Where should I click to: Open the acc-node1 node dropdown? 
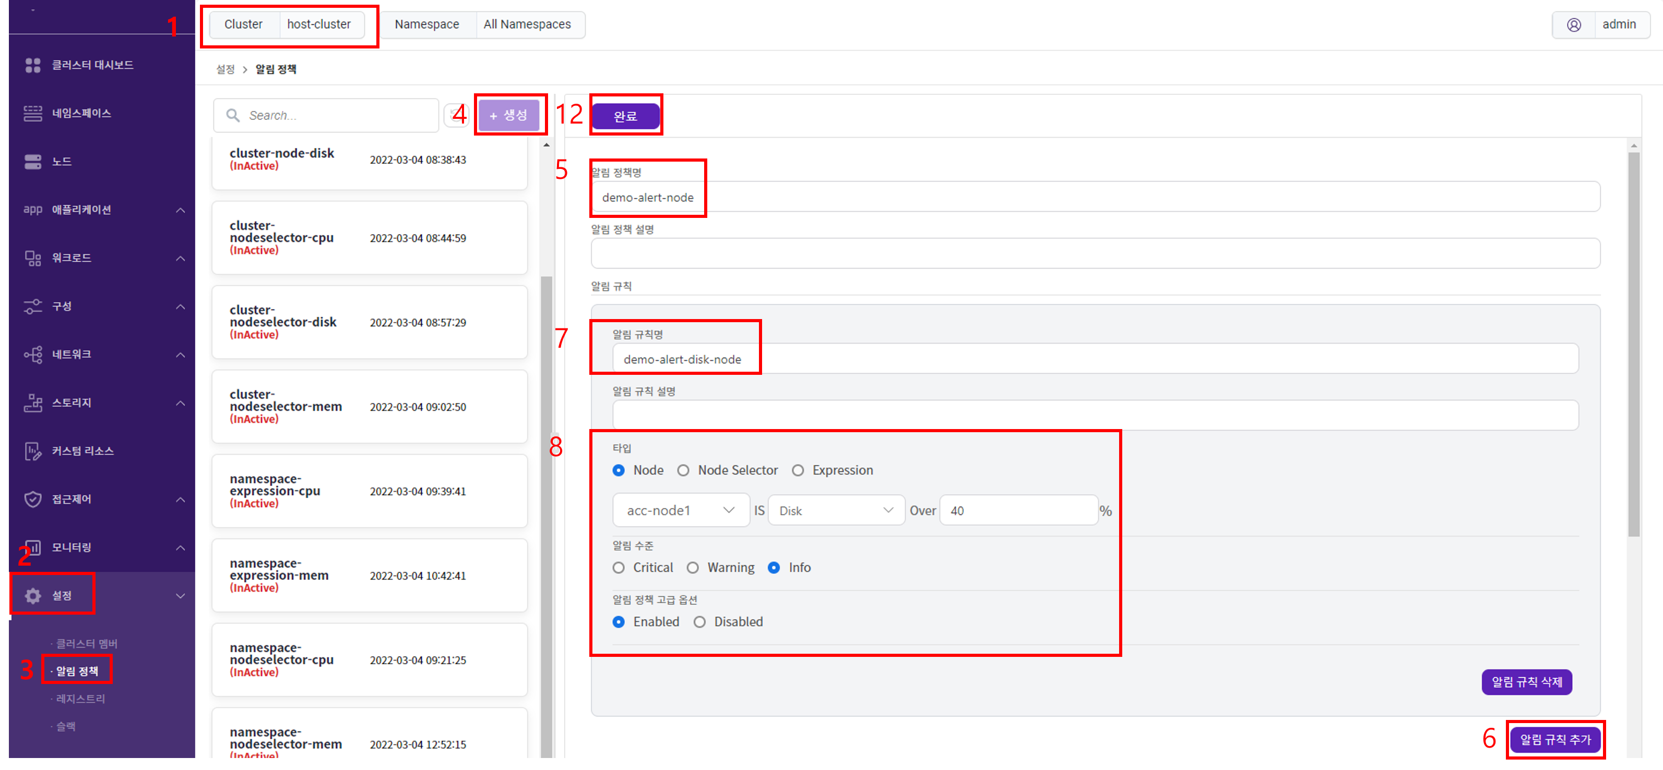[681, 511]
